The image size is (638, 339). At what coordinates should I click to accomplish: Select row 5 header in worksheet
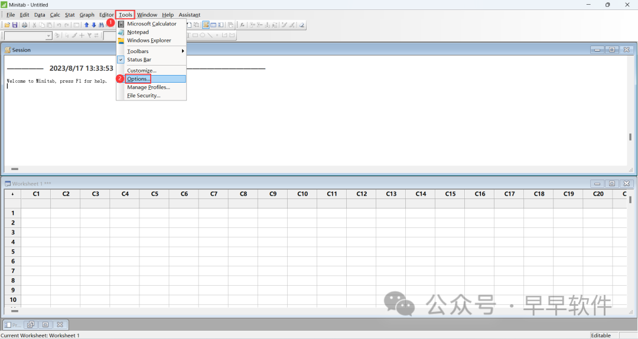[x=12, y=252]
